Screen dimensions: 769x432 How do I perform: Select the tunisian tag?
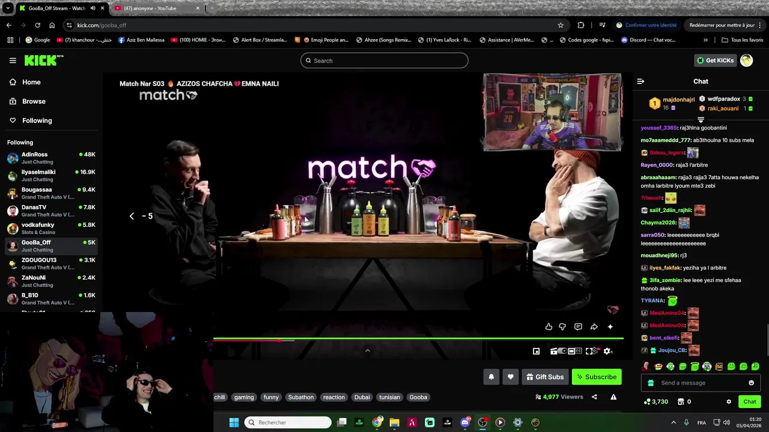(x=389, y=397)
